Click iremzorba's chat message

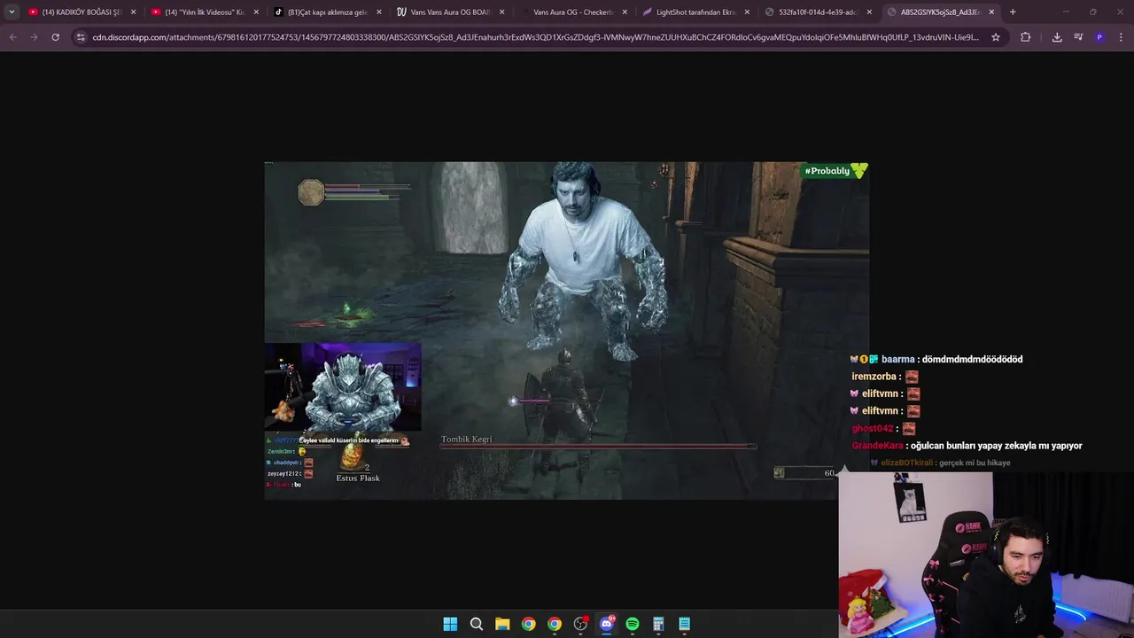pos(885,377)
